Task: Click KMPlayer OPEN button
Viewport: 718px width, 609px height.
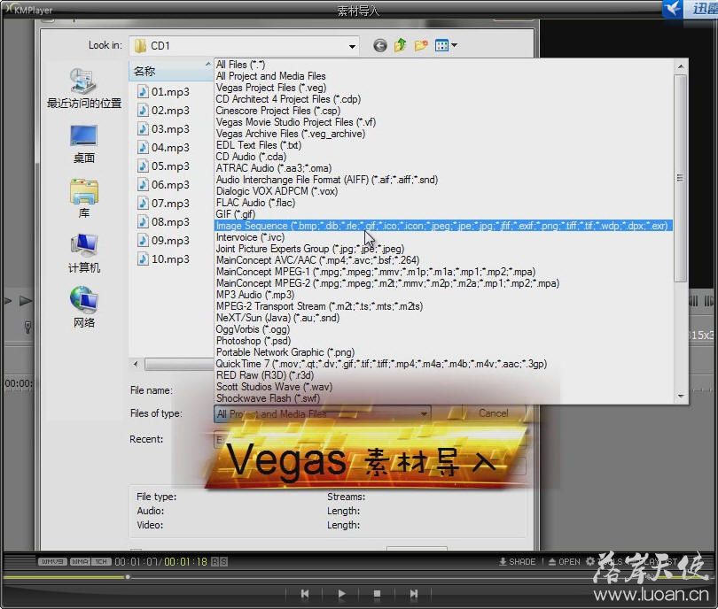Action: (x=565, y=561)
